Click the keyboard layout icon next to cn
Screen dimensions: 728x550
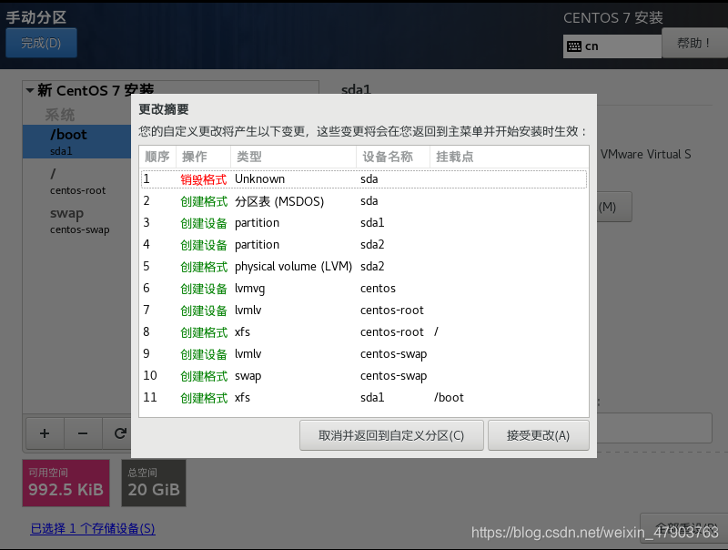(574, 46)
